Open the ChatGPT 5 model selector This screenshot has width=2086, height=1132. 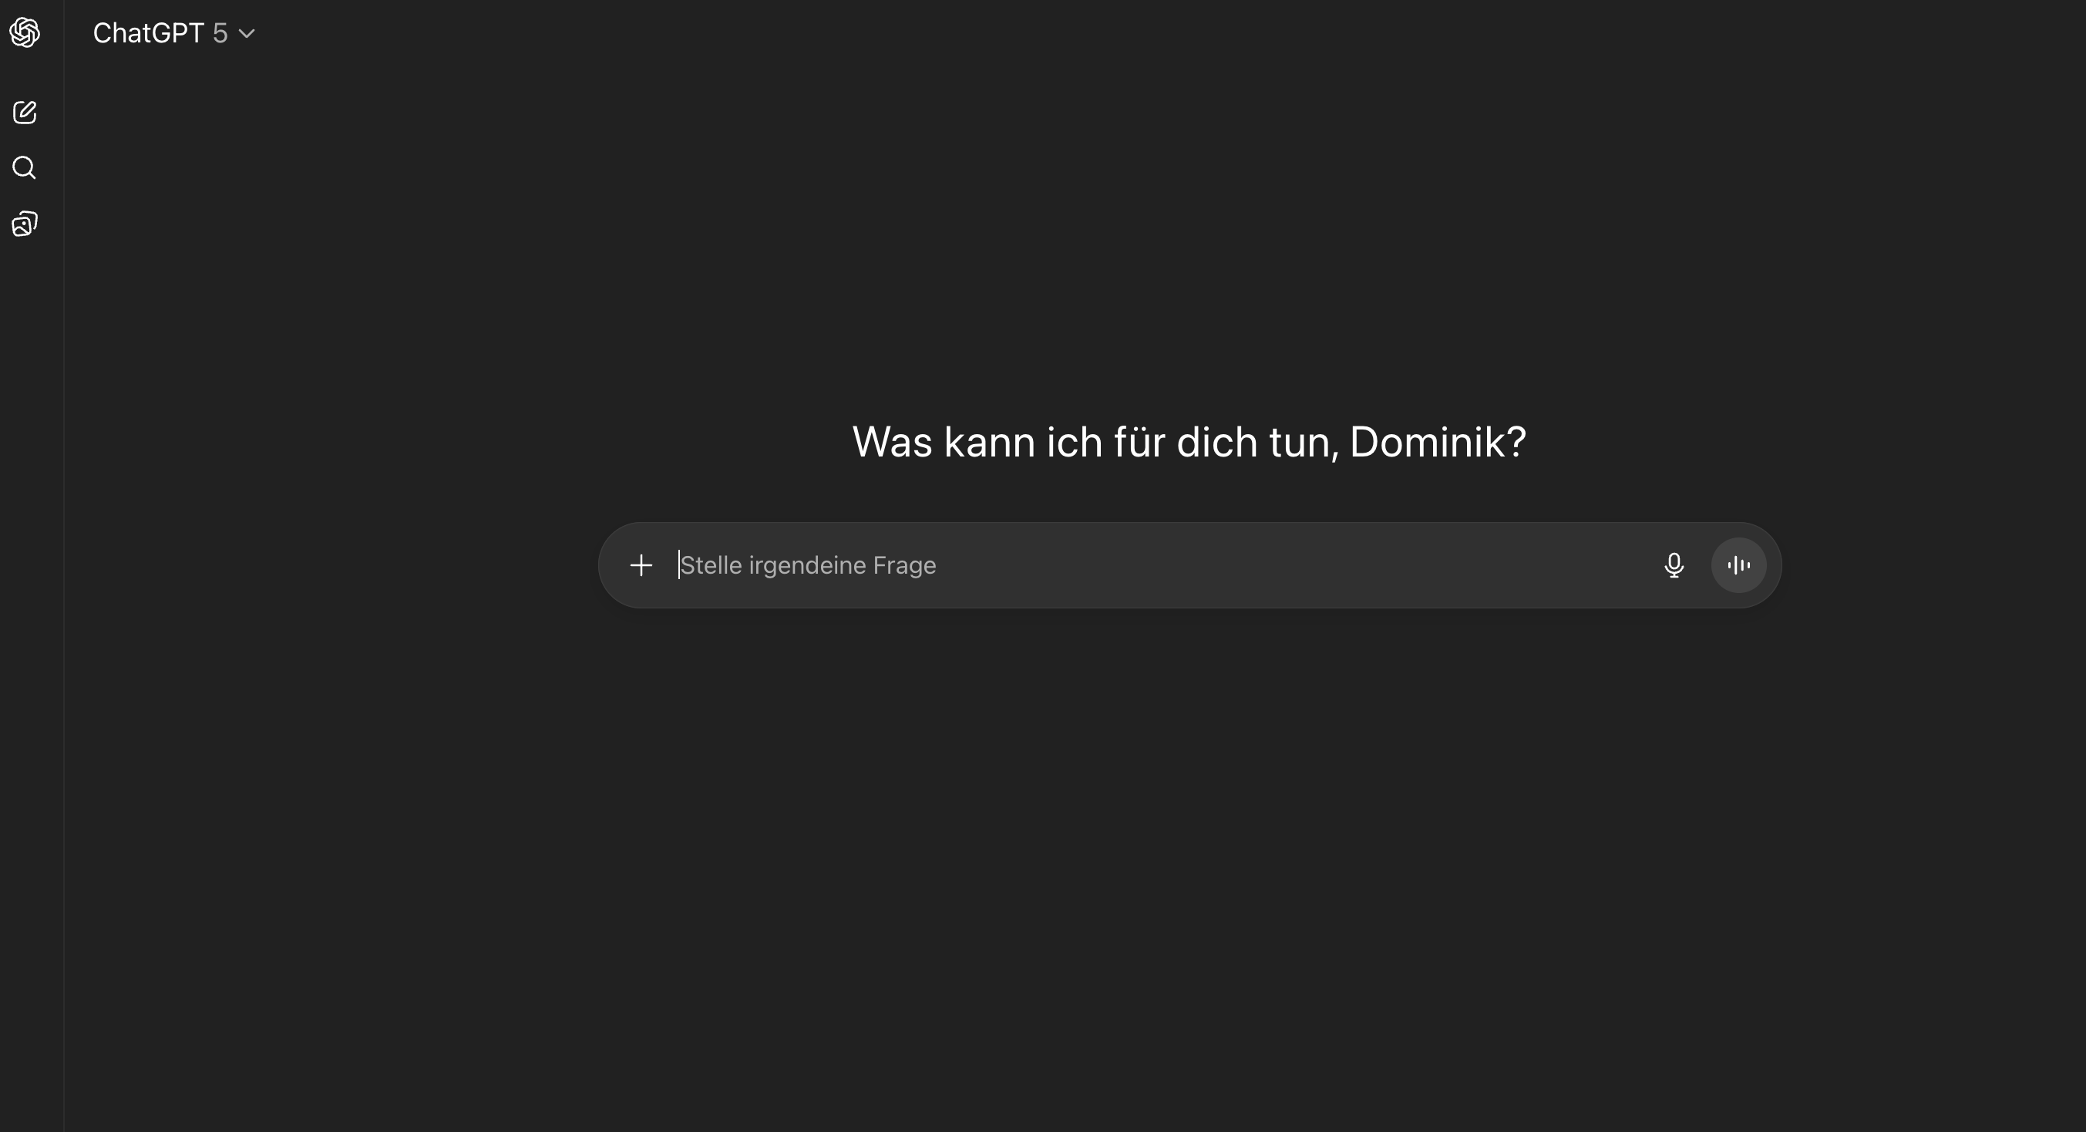[174, 33]
